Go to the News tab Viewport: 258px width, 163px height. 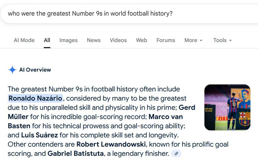click(94, 40)
